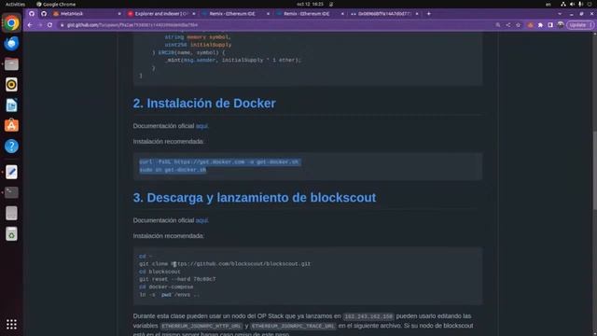Image resolution: width=597 pixels, height=336 pixels.
Task: Click the 'sudo sh get-docker.sh' code line
Action: (173, 170)
